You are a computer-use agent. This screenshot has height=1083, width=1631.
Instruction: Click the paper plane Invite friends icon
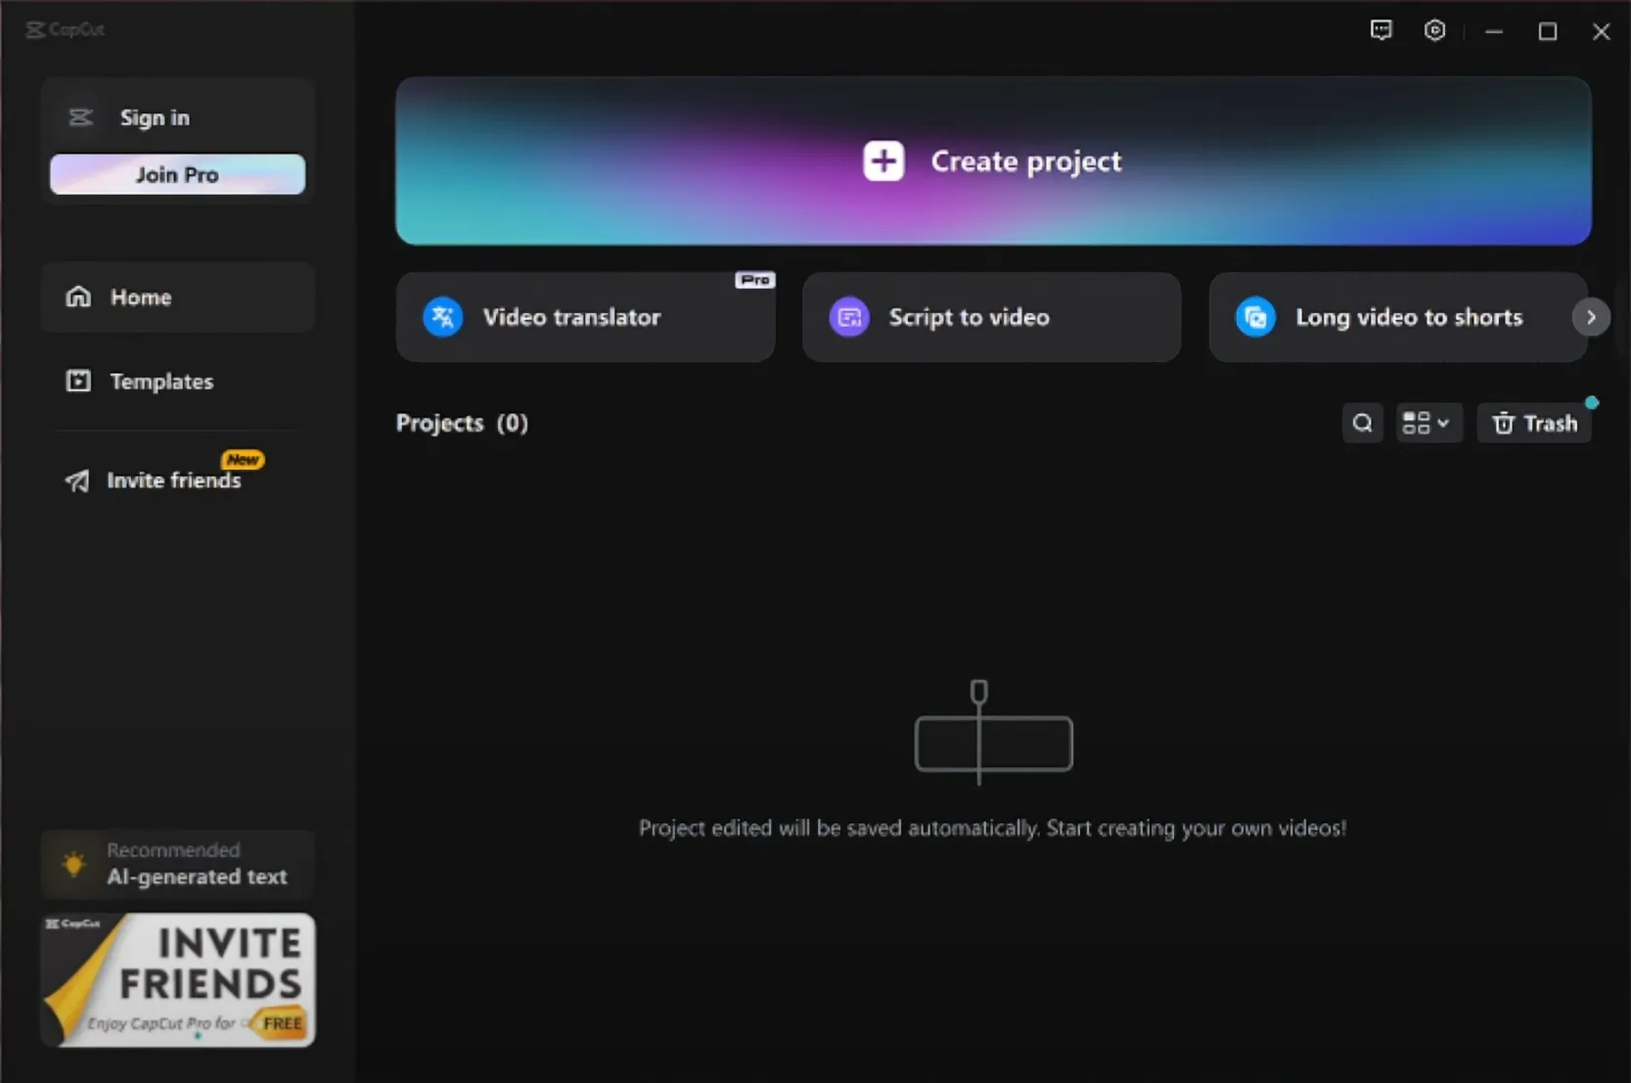click(76, 480)
